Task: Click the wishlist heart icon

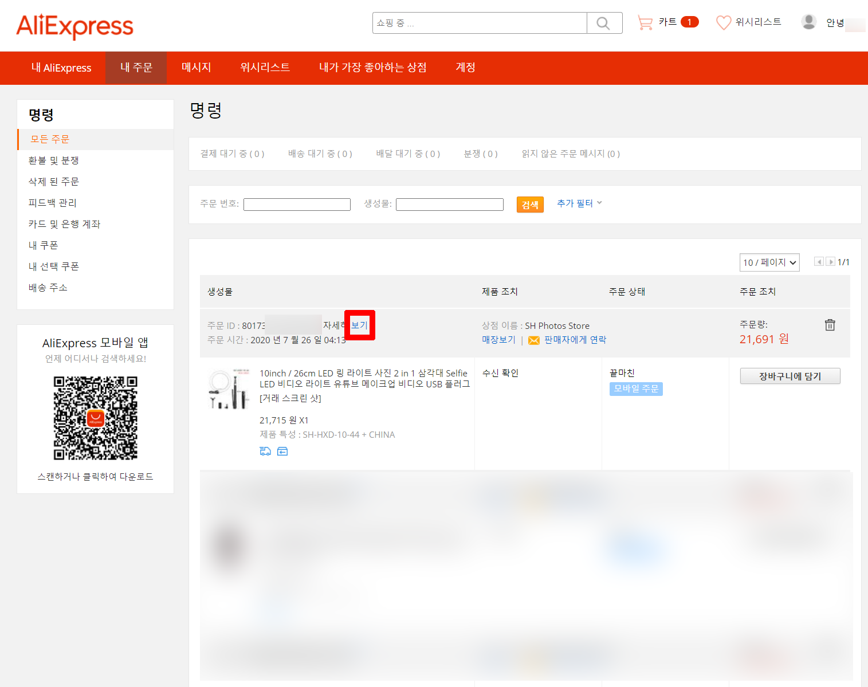Action: [724, 22]
